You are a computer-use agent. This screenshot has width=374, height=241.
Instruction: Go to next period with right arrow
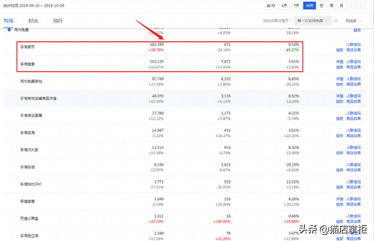click(x=361, y=6)
